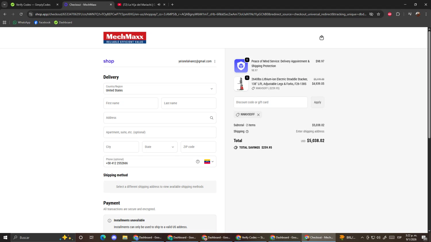The width and height of the screenshot is (431, 242).
Task: Click the phone number help icon
Action: coord(198,161)
